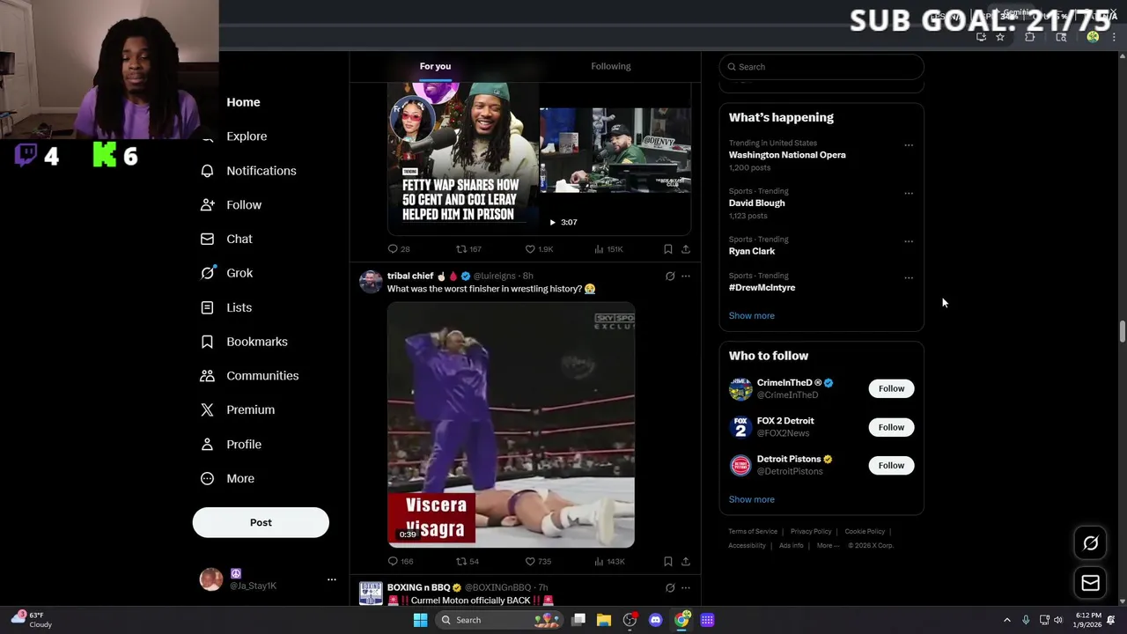
Task: Share the tribal chief wrestling post
Action: click(x=686, y=561)
